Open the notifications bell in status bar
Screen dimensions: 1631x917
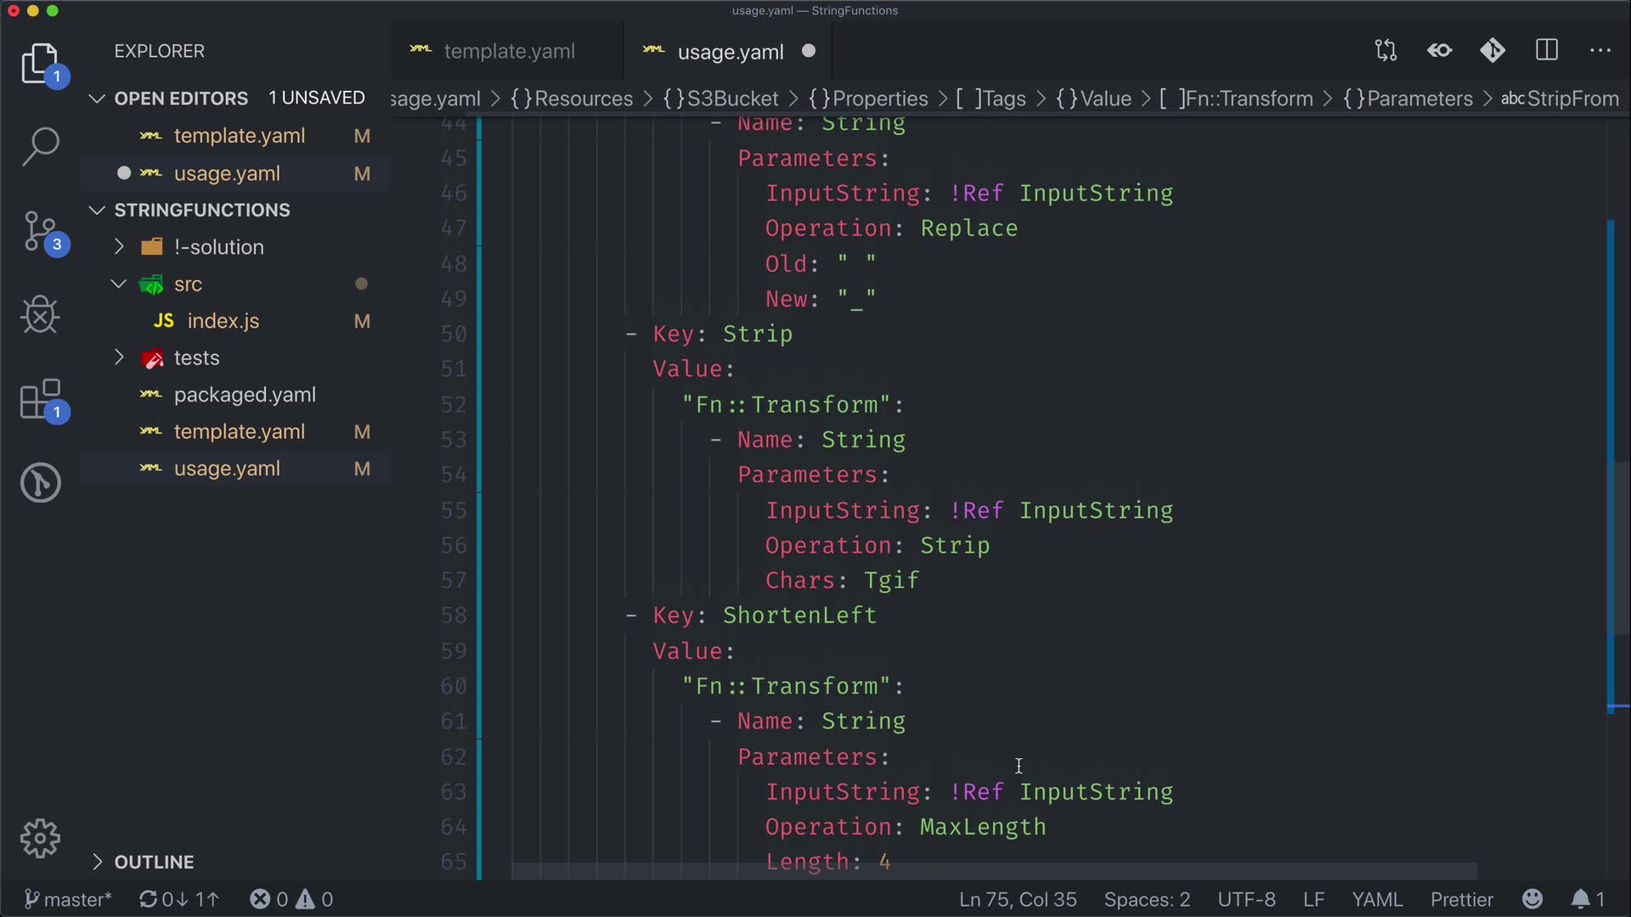tap(1580, 899)
